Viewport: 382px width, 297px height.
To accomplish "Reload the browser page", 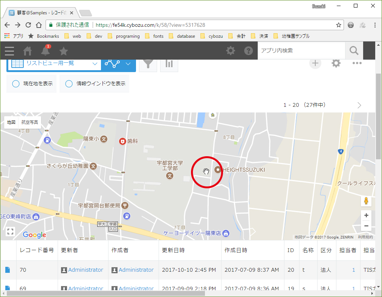I will coord(28,25).
